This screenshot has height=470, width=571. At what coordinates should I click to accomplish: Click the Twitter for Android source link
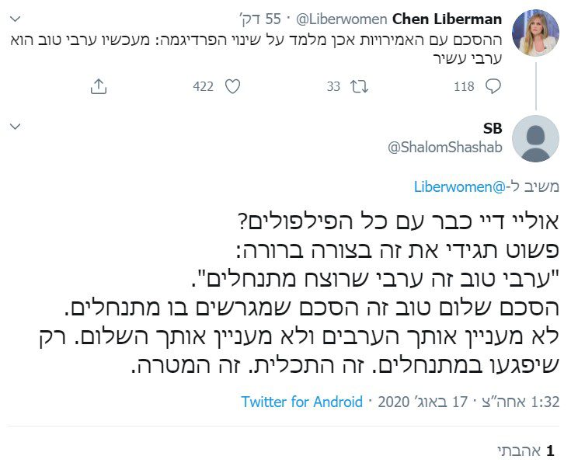[301, 402]
